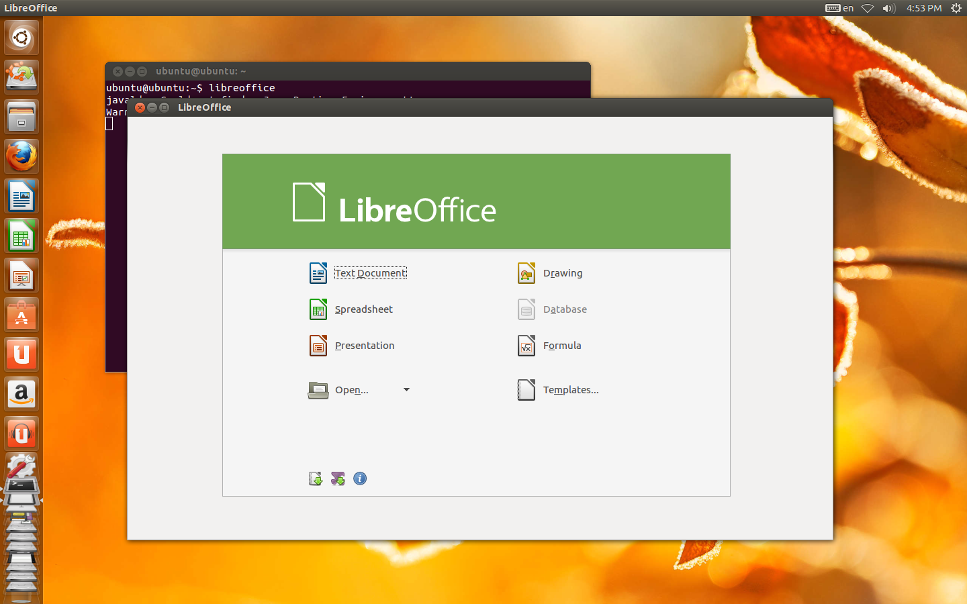Open the Files manager in launcher

(21, 116)
